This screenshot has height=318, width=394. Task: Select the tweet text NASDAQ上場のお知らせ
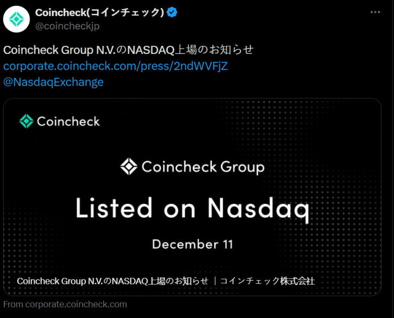click(x=190, y=50)
